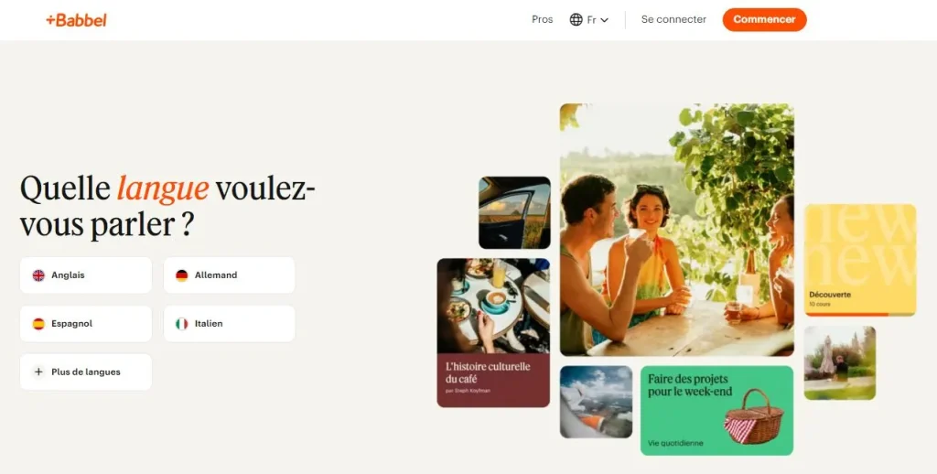This screenshot has height=474, width=937.
Task: Open the Pros menu item
Action: pyautogui.click(x=542, y=19)
